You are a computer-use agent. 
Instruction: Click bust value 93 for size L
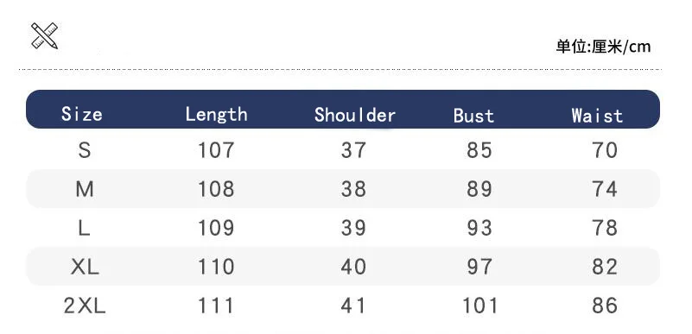(x=479, y=228)
